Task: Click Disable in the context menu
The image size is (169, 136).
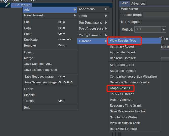Action: coord(29,95)
